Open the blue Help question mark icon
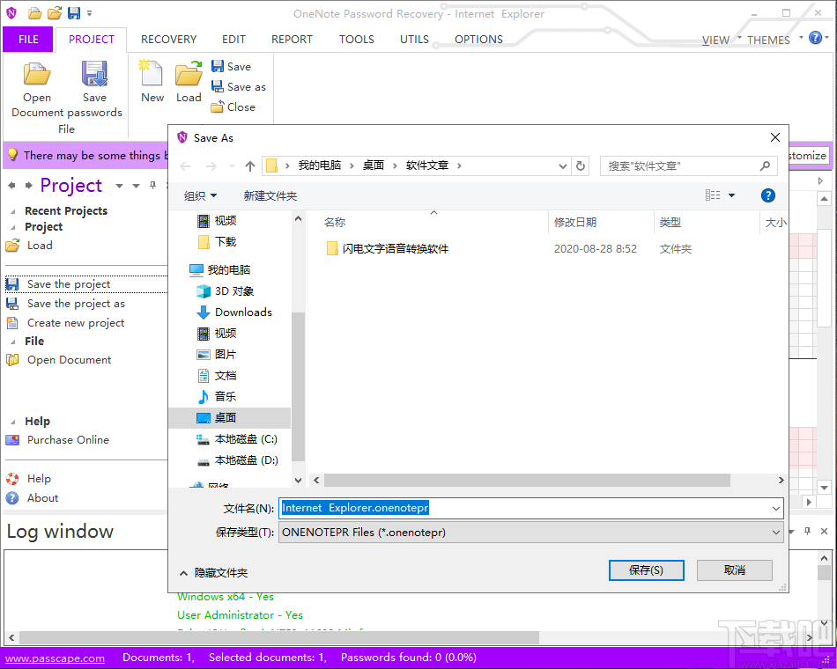Viewport: 837px width, 669px height. [814, 37]
